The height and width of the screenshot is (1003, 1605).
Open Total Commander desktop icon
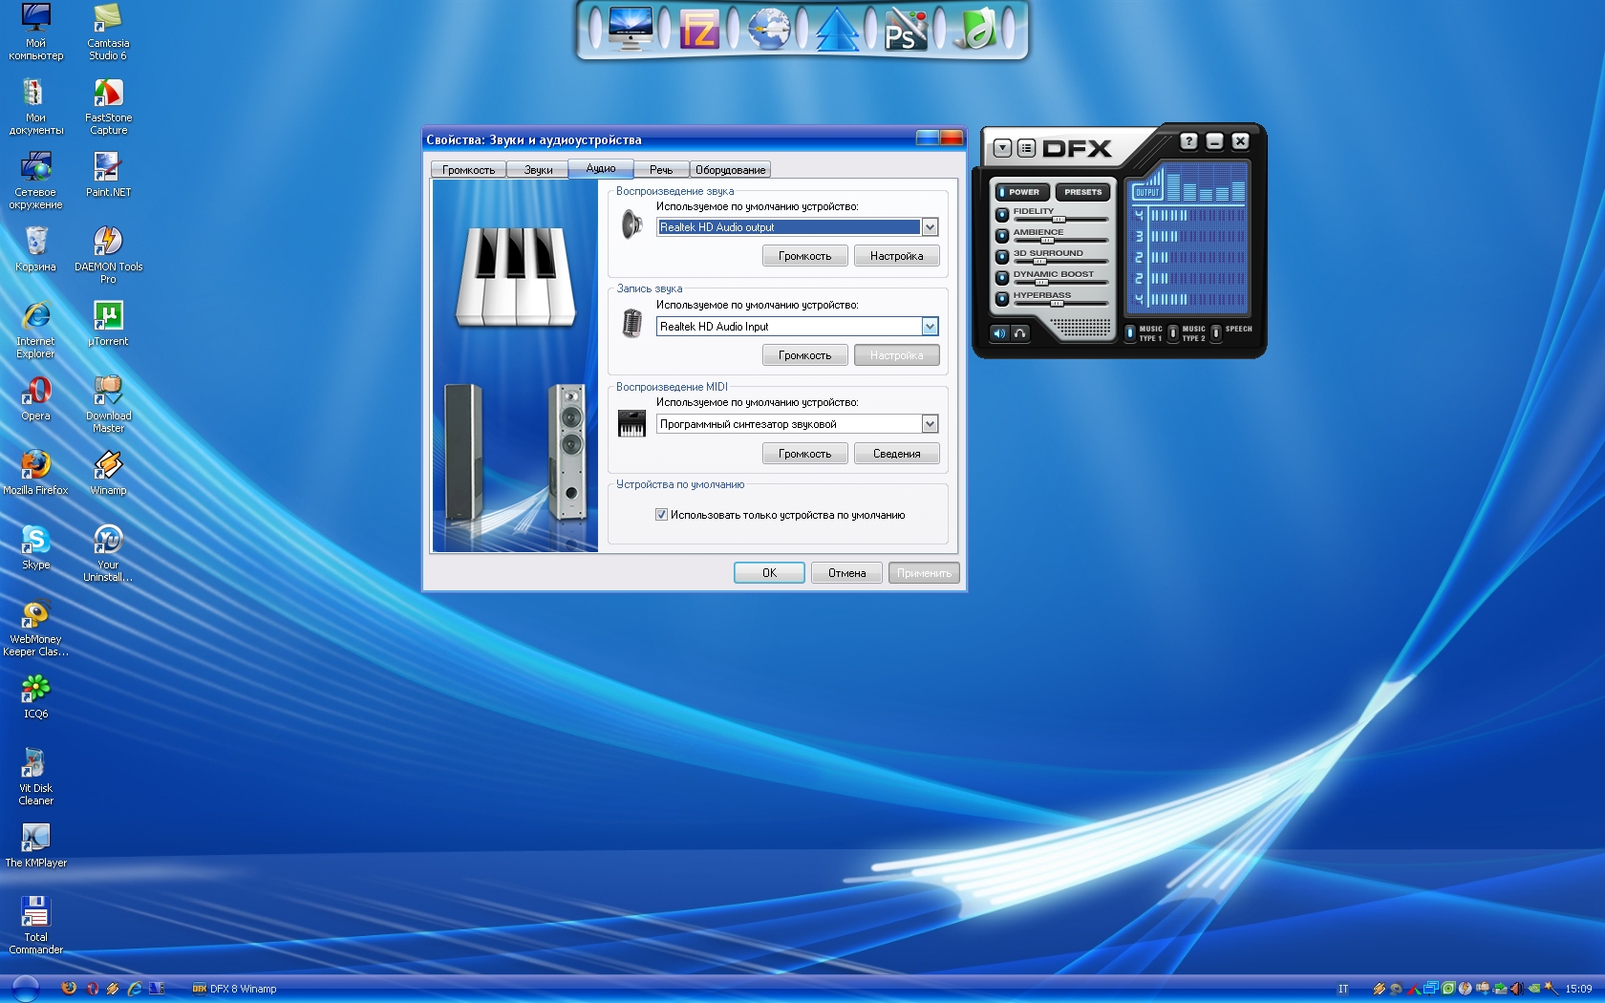click(35, 926)
